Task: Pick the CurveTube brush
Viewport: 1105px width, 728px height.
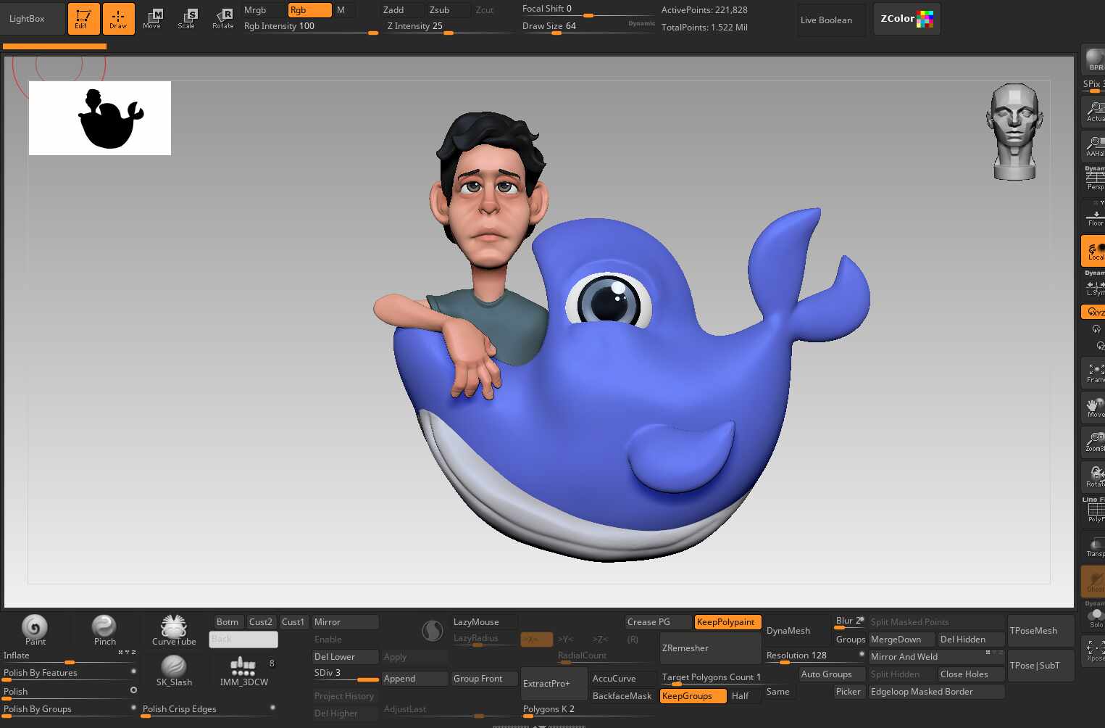Action: point(174,629)
